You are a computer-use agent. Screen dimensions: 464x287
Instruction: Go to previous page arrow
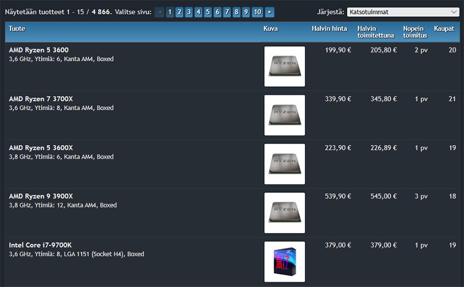(159, 12)
